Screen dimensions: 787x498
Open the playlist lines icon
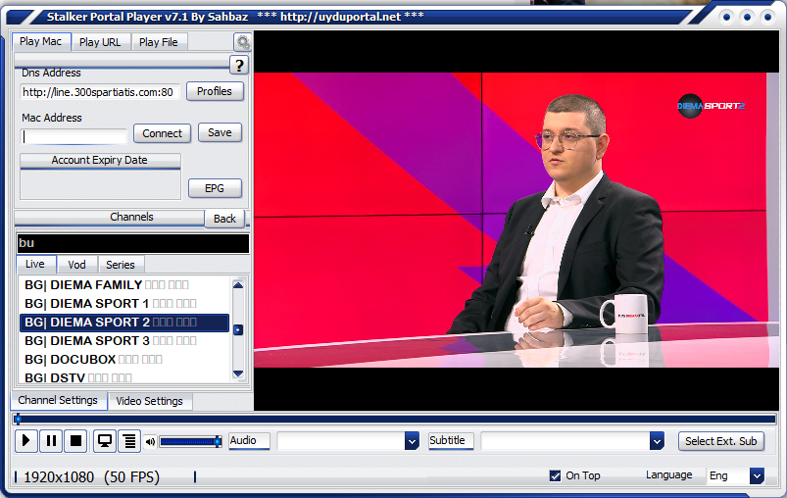click(129, 441)
